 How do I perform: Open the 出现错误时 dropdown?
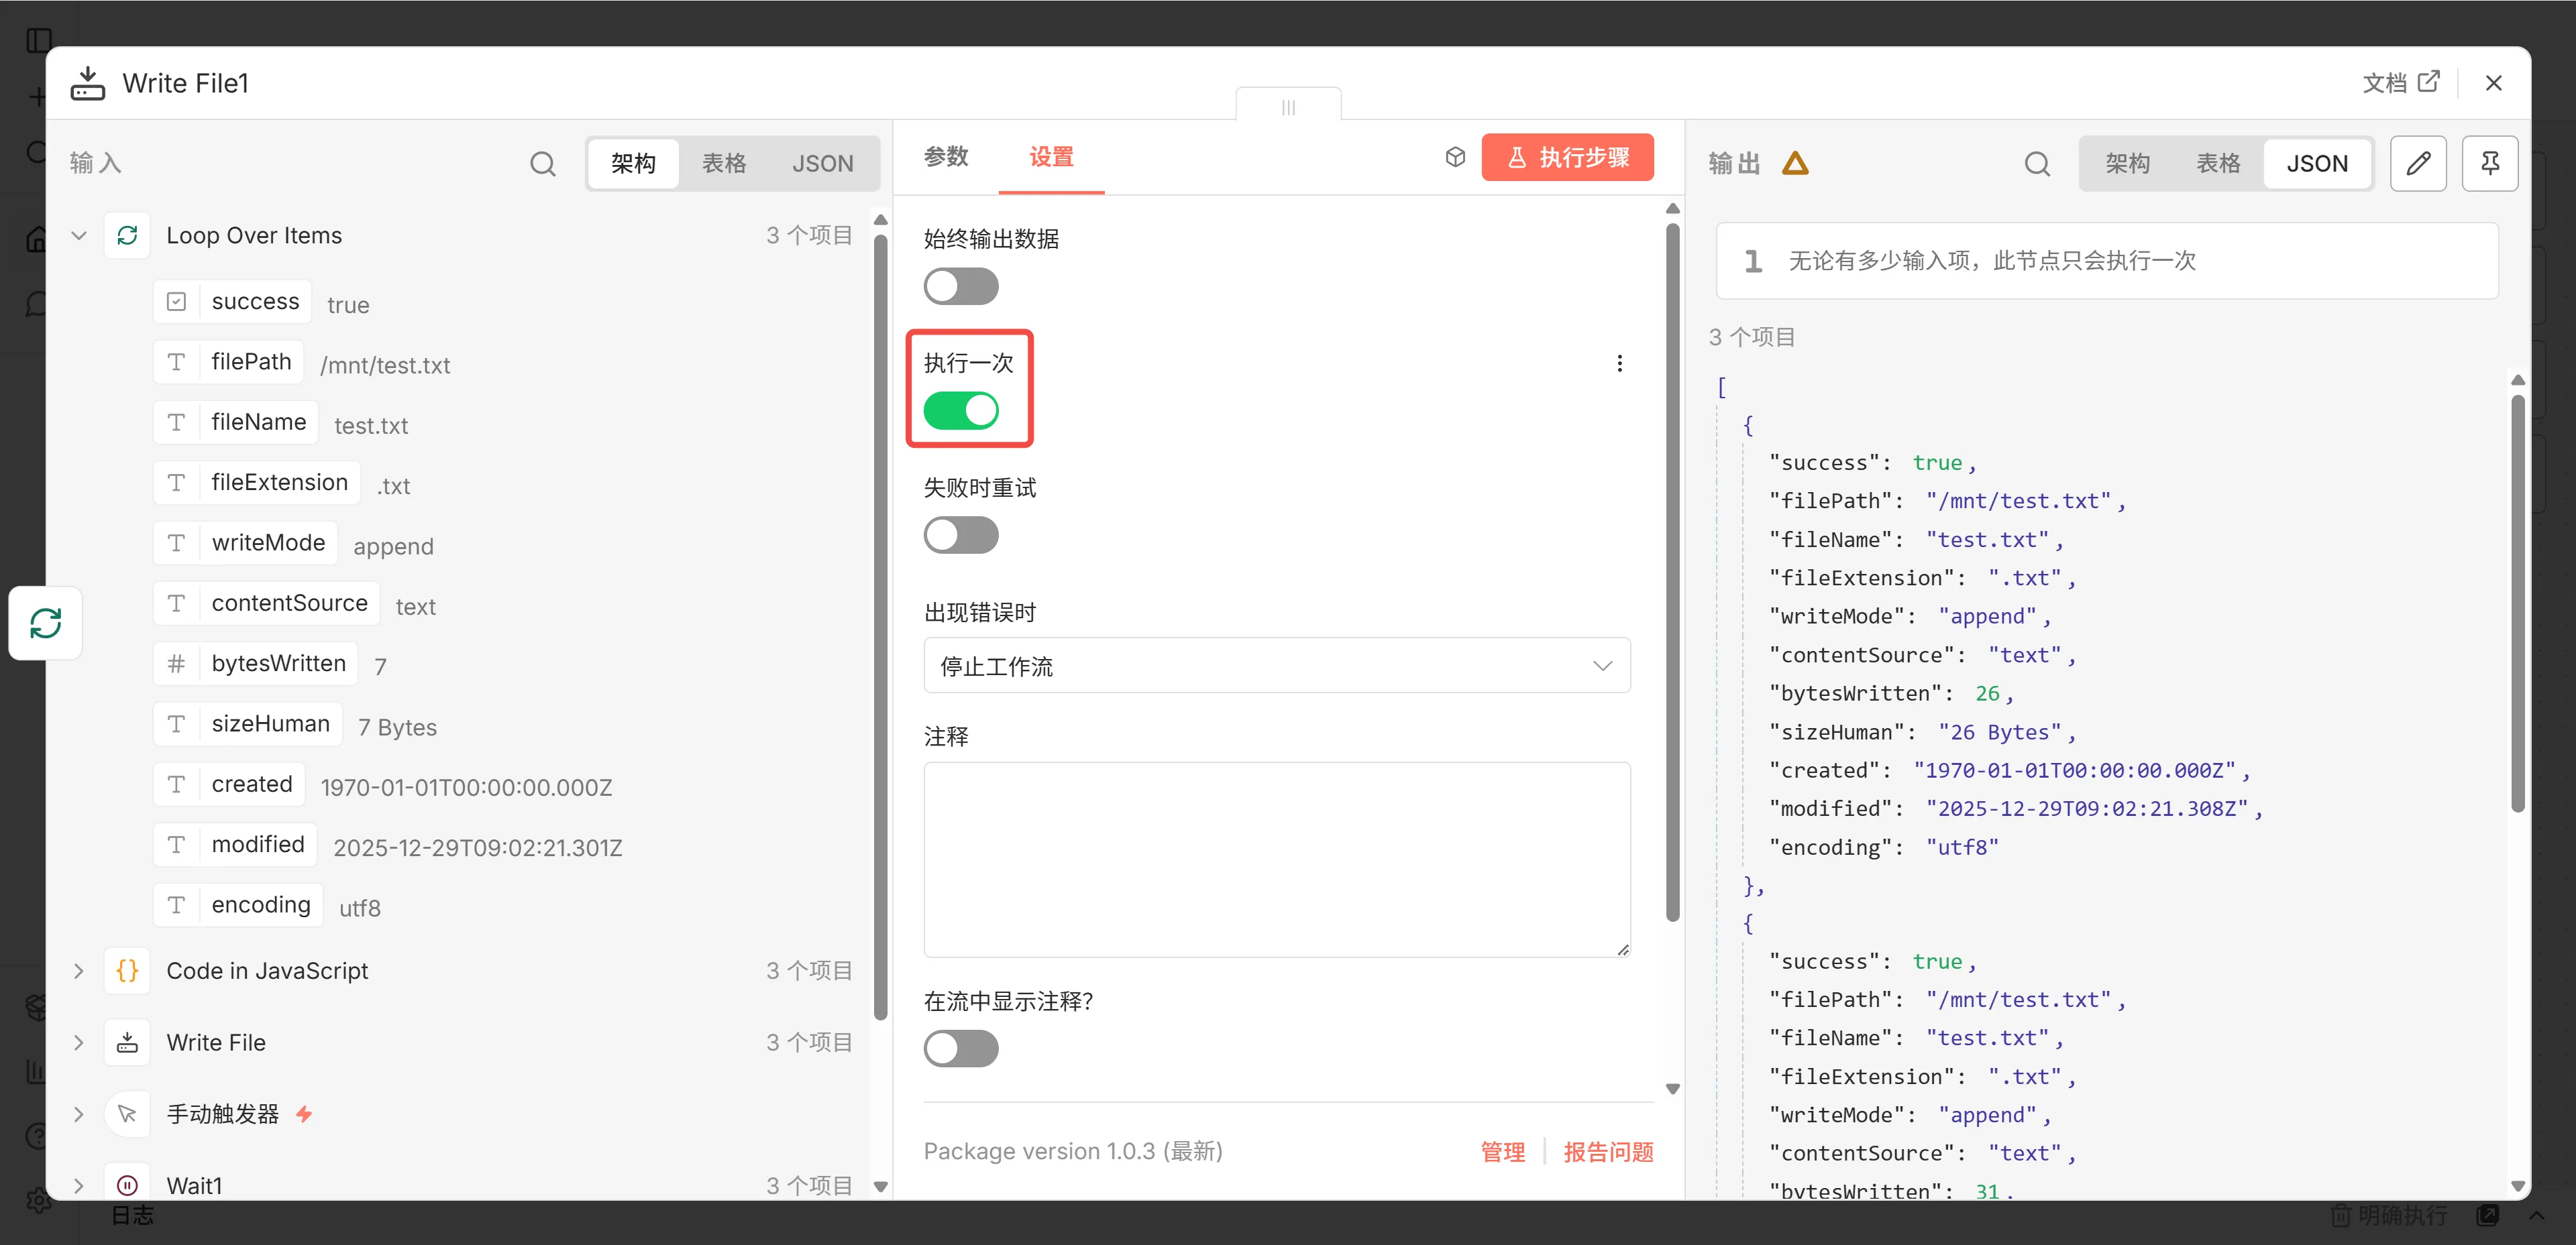coord(1276,666)
